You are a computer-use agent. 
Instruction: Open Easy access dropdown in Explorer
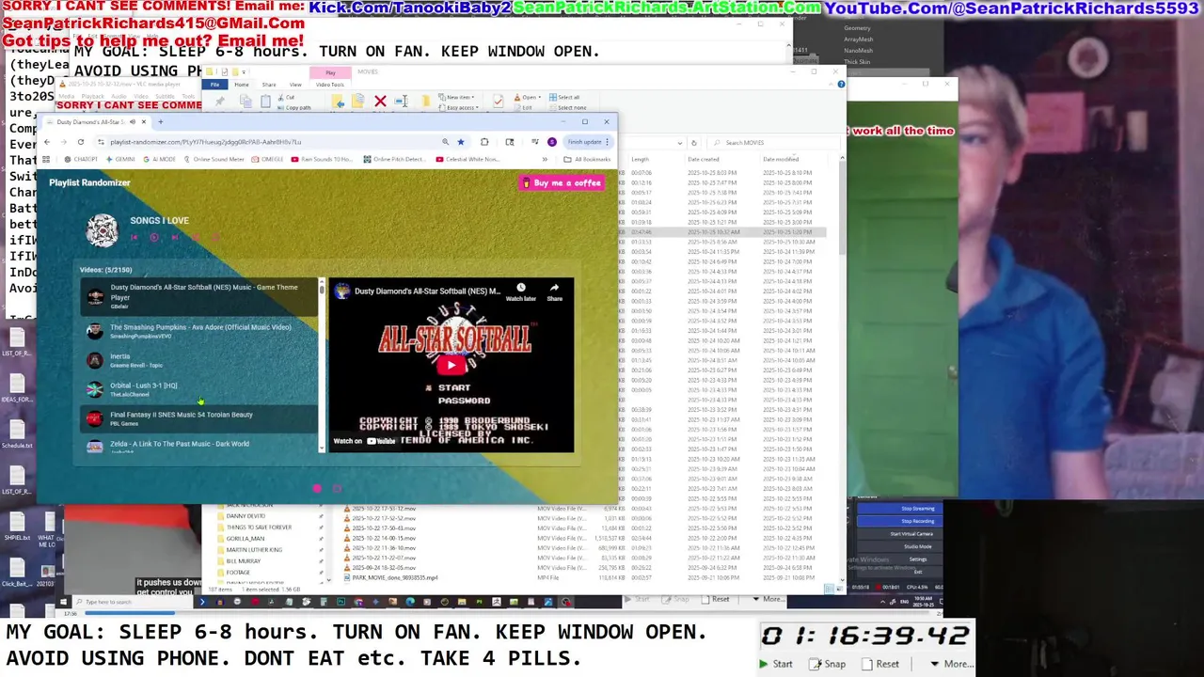click(461, 107)
